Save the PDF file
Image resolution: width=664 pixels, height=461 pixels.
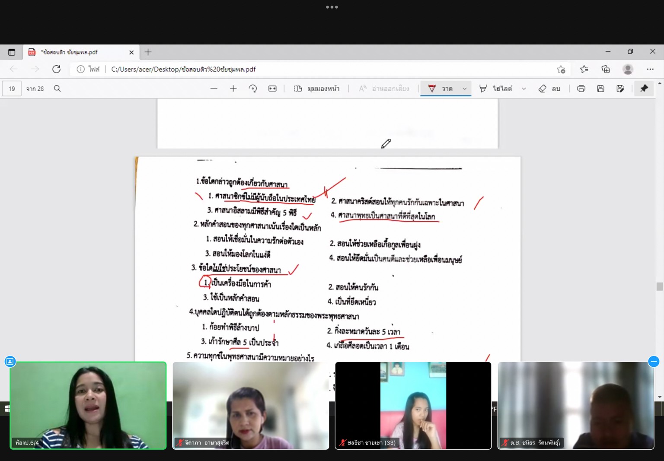tap(600, 89)
